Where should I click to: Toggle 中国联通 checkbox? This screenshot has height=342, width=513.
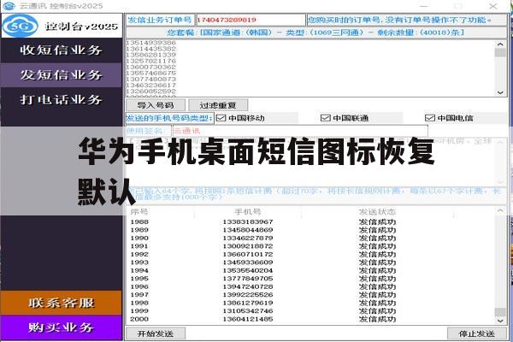325,118
